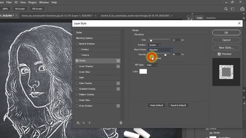The height and width of the screenshot is (138, 246).
Task: Add another Stroke effect with plus icon
Action: pos(118,61)
